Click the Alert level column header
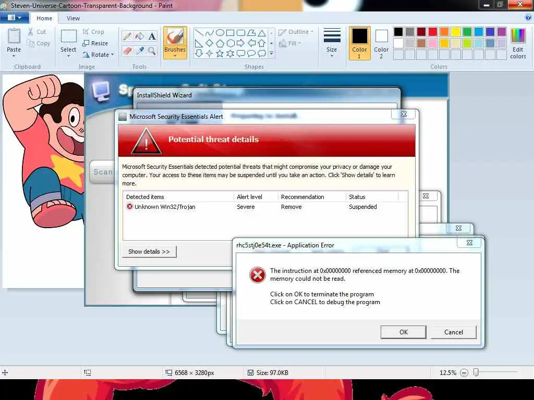 pos(256,197)
